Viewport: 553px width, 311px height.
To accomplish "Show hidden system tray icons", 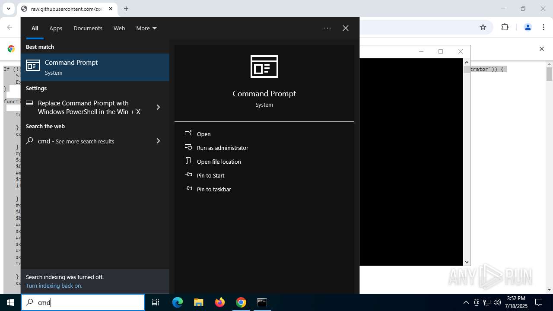I will 466,302.
